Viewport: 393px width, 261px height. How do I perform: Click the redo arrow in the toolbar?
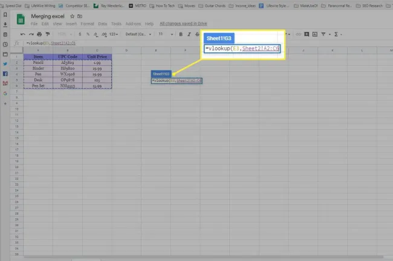pos(31,34)
